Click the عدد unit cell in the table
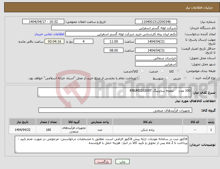The height and width of the screenshot is (169, 220). click(x=100, y=130)
